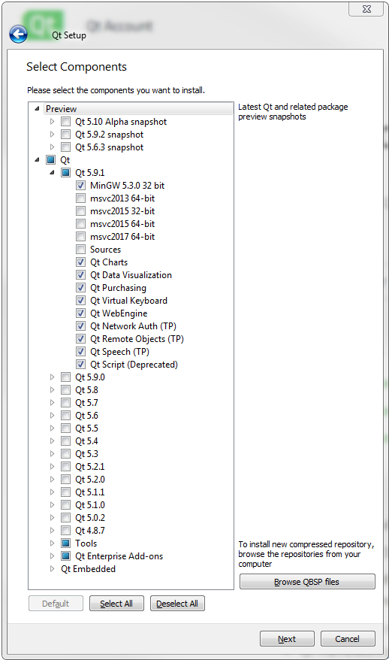Click the Select All button
The height and width of the screenshot is (660, 389).
click(x=116, y=604)
